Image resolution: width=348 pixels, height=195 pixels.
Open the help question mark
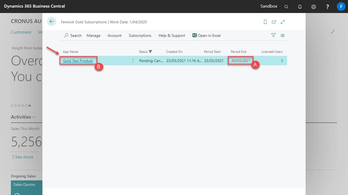[x=328, y=7]
